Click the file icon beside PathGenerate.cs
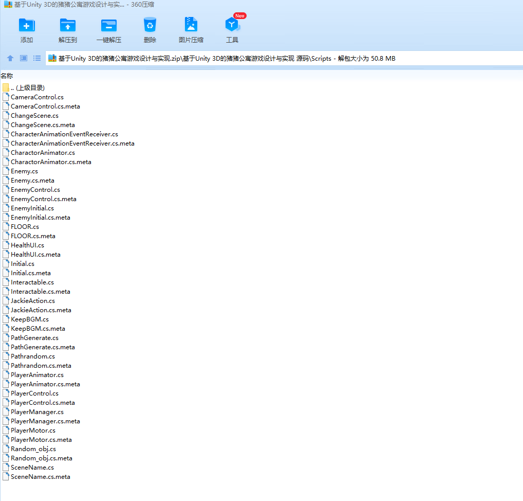 click(x=6, y=337)
